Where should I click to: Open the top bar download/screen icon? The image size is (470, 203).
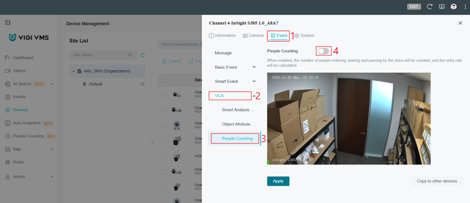point(442,7)
